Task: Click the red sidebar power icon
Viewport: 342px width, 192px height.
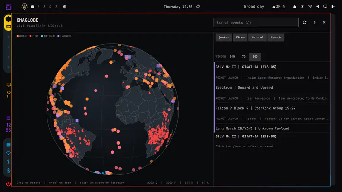Action: [9, 184]
